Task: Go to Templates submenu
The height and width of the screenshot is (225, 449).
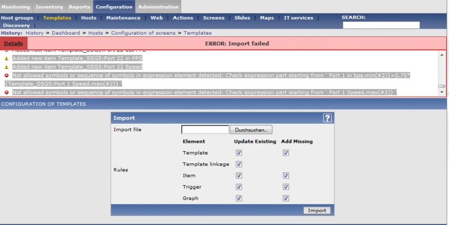Action: click(x=57, y=18)
